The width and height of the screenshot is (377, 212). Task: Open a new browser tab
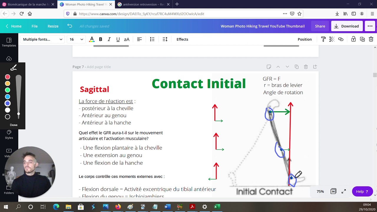click(177, 4)
